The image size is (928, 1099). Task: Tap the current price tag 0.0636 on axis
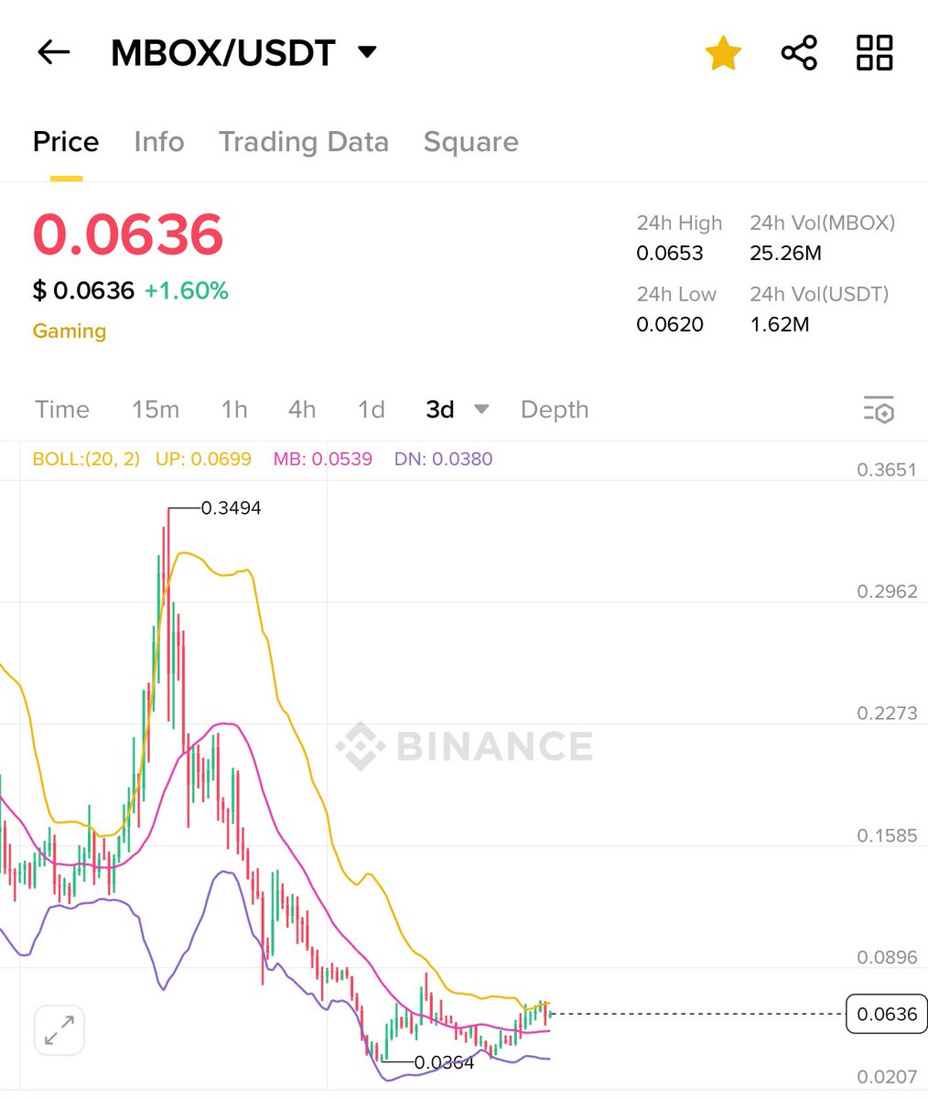(x=887, y=1014)
